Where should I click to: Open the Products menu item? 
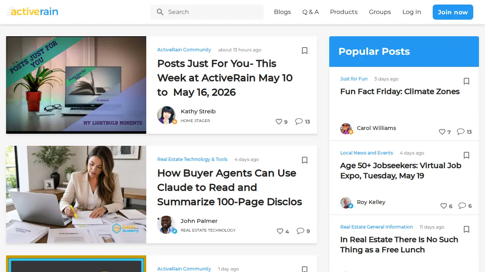[x=344, y=12]
